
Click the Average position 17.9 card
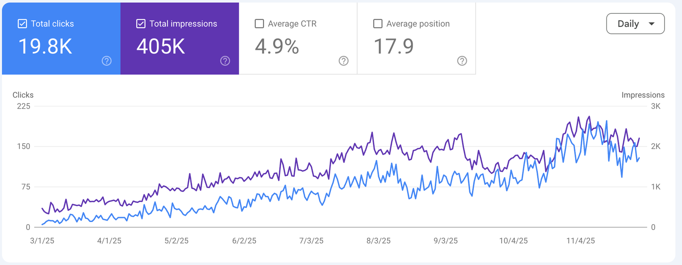coord(416,39)
